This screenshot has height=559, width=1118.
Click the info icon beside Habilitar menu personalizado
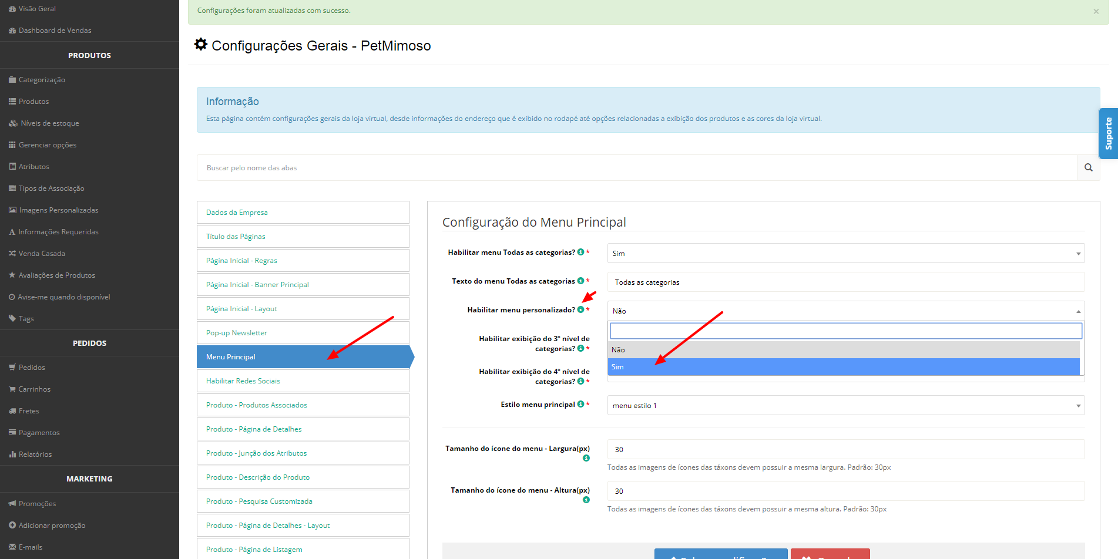[x=580, y=309]
